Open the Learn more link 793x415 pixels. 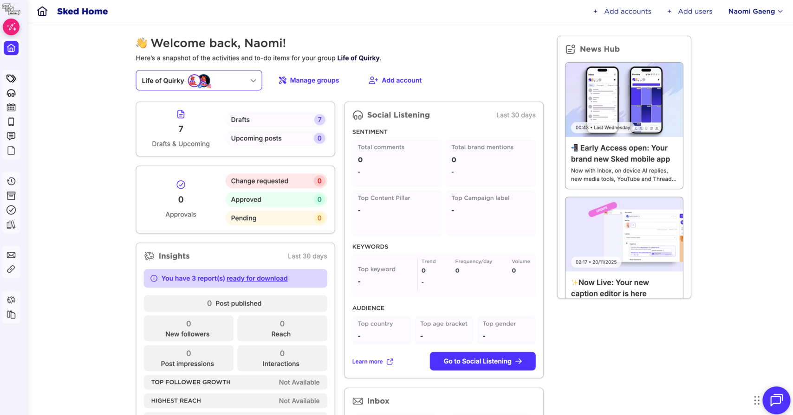[372, 362]
